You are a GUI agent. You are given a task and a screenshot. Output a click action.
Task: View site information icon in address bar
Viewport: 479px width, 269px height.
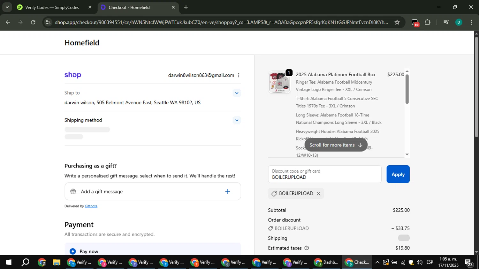tap(48, 22)
